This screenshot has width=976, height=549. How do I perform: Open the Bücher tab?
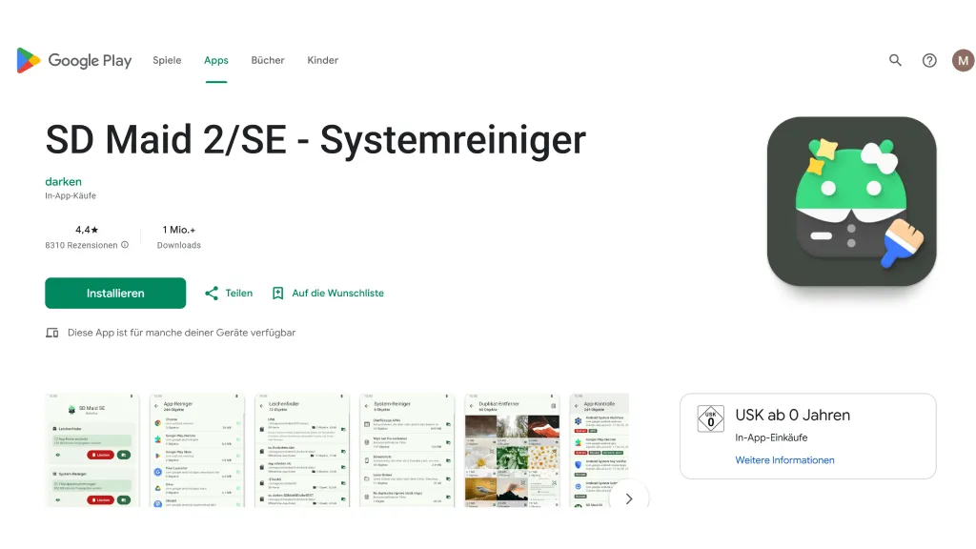[x=268, y=60]
